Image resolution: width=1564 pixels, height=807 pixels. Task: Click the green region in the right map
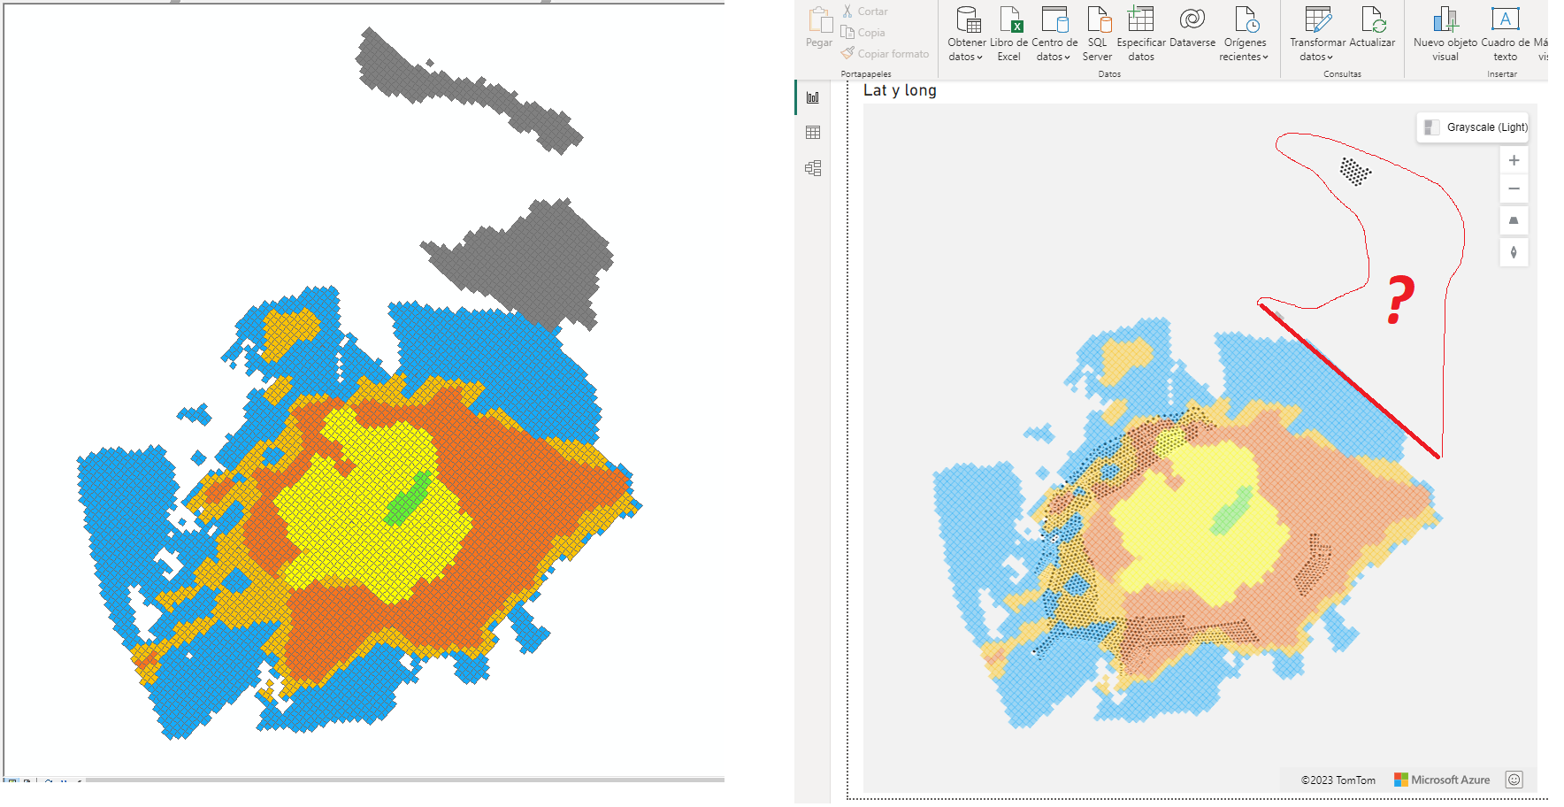pos(1232,511)
